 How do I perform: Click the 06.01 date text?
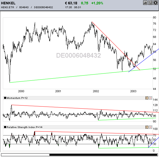78,7
